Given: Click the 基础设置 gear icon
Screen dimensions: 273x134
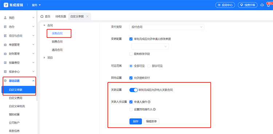Looking at the screenshot, I should [5, 81].
